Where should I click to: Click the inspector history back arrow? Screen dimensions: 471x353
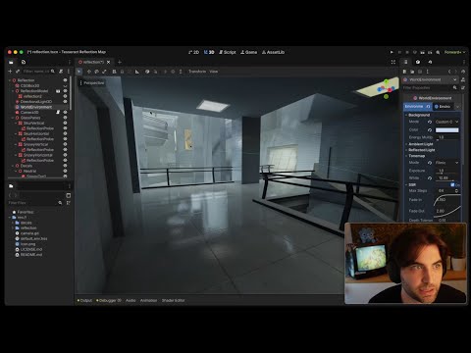[449, 72]
